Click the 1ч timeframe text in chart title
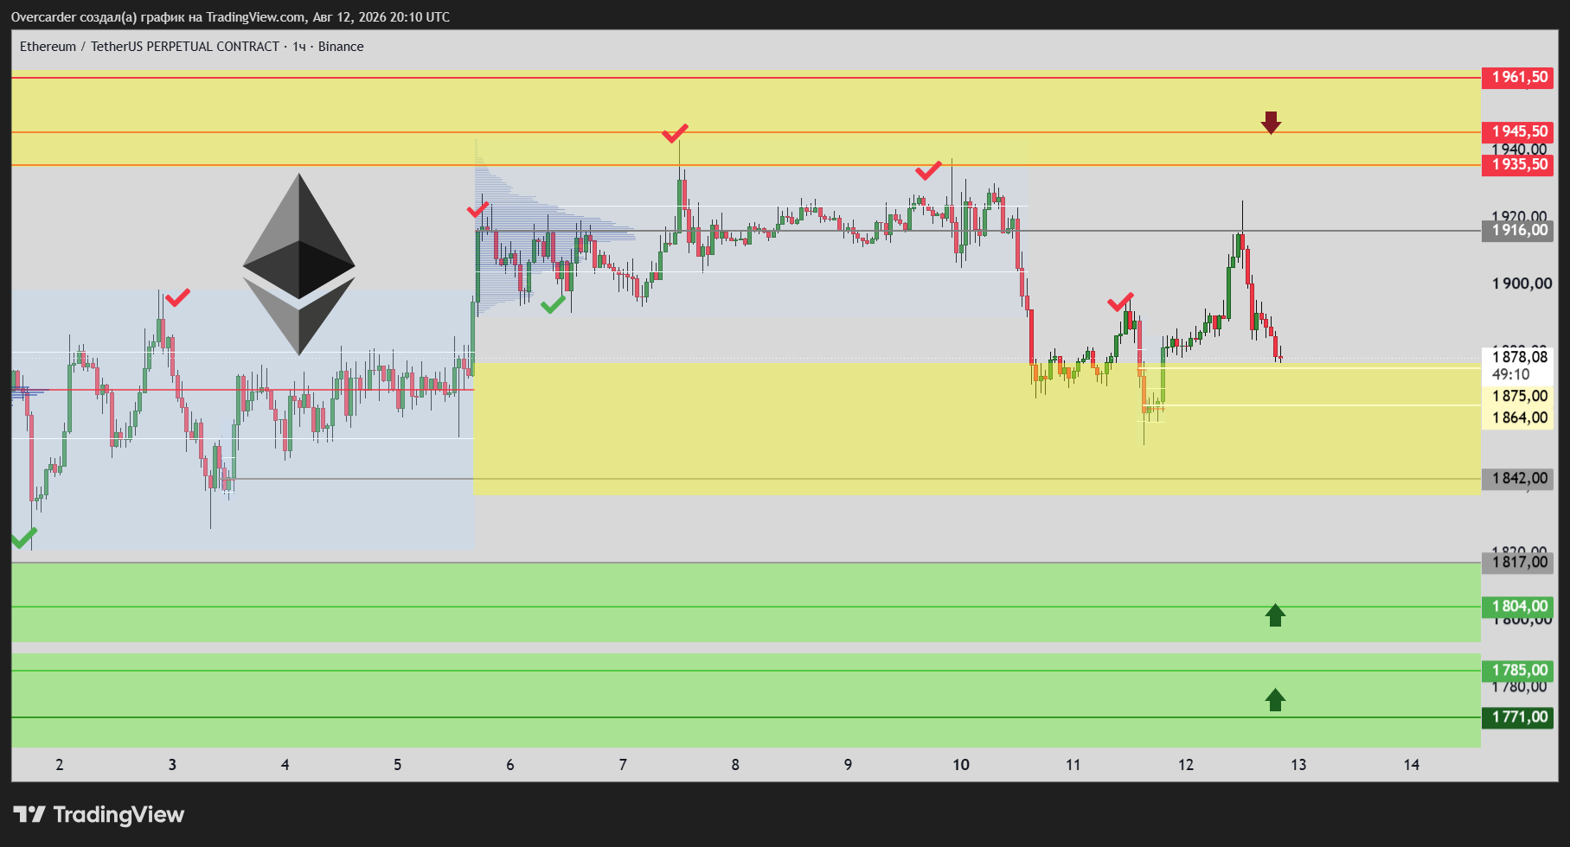Viewport: 1570px width, 847px height. pos(299,47)
